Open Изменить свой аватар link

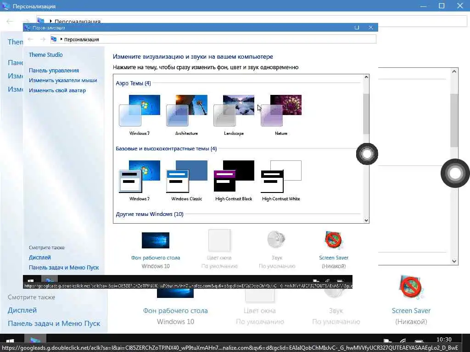tap(57, 90)
